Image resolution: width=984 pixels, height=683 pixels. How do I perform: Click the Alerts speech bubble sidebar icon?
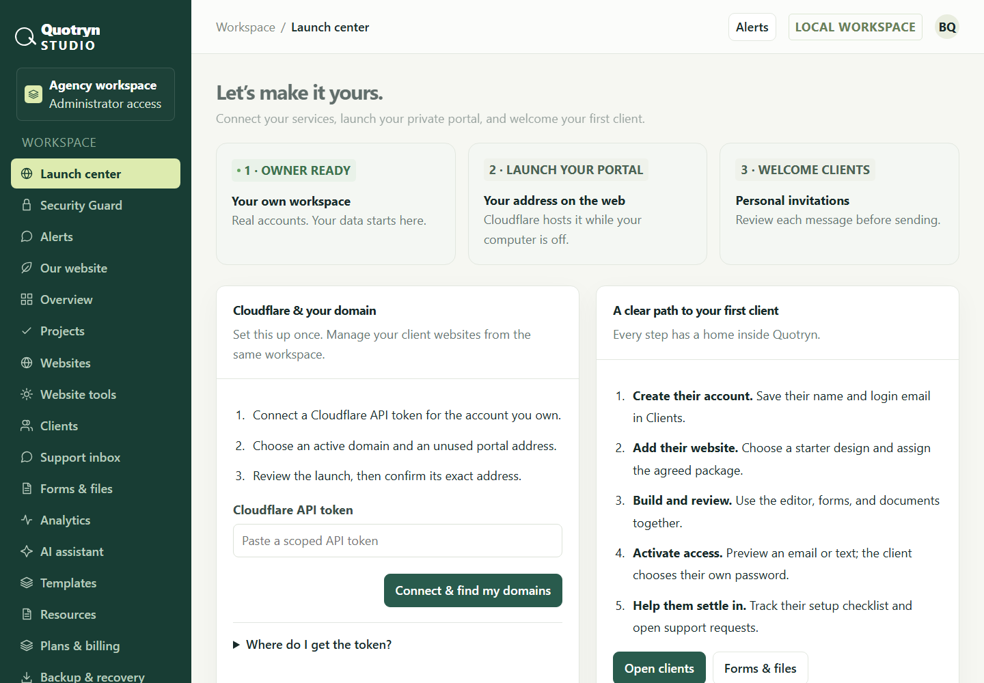[27, 236]
